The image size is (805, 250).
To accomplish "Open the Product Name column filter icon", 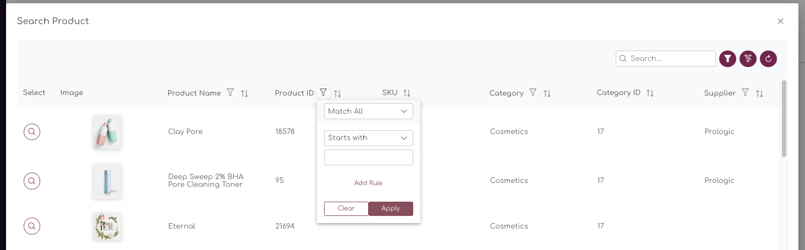I will pos(231,93).
